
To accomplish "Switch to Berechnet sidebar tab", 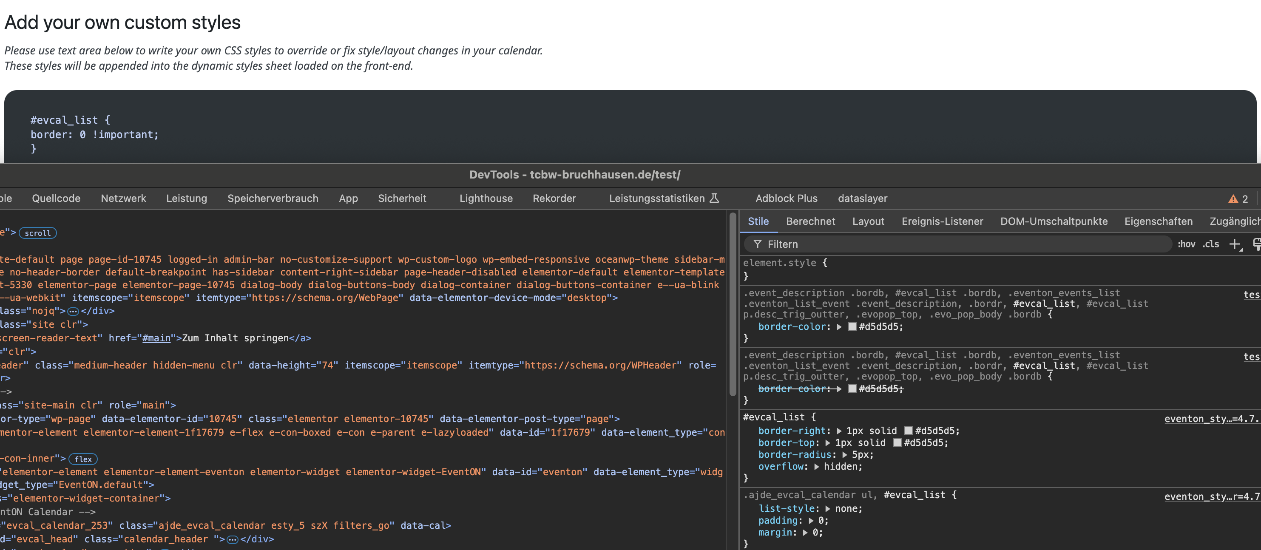I will tap(810, 221).
